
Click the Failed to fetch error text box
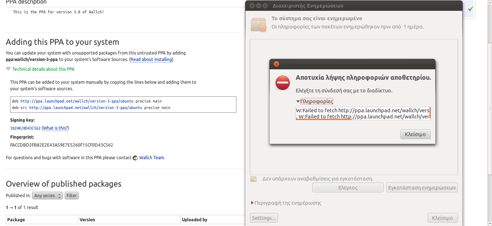[363, 113]
